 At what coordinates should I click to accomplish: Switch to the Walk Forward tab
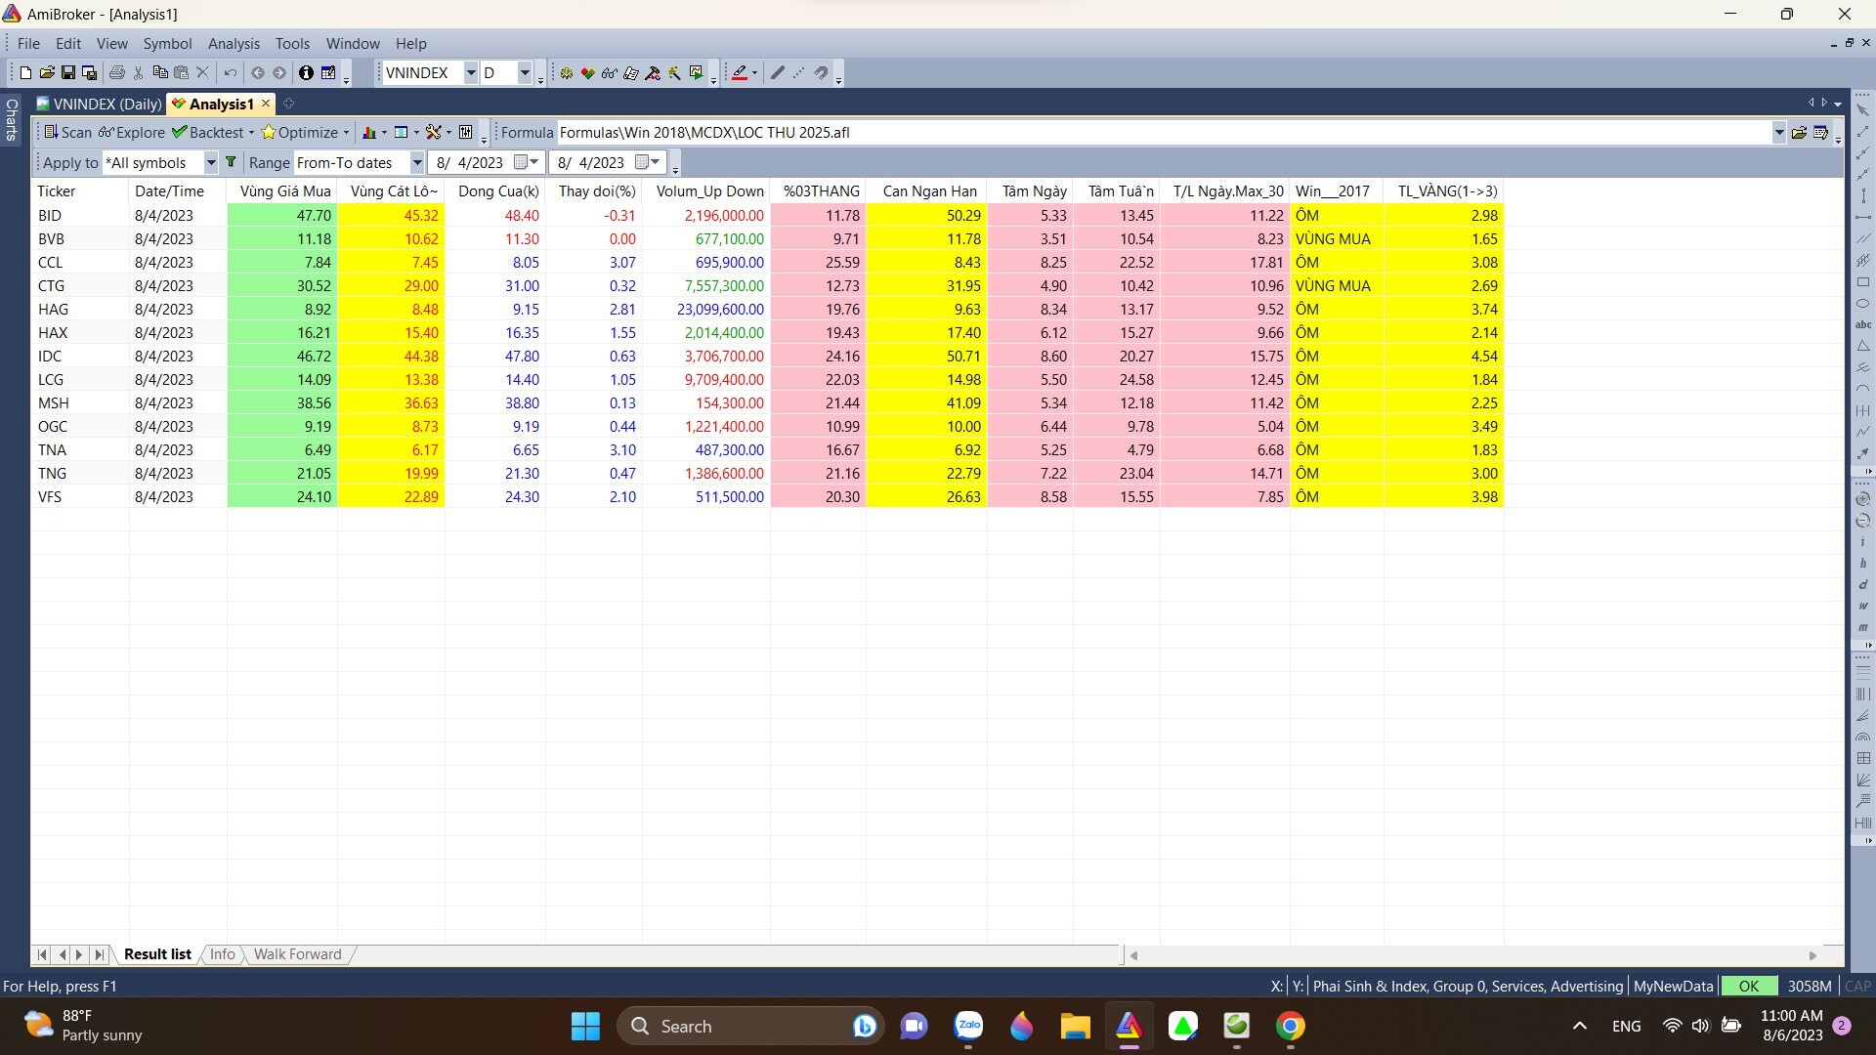pos(297,954)
